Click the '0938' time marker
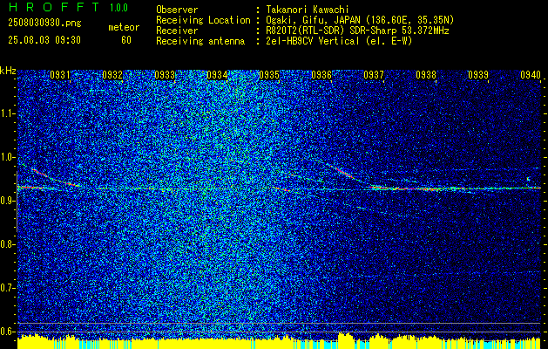 click(x=426, y=75)
